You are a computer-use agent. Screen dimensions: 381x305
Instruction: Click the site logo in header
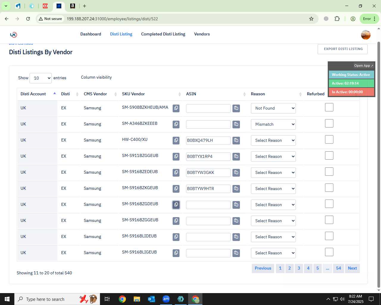[x=13, y=35]
